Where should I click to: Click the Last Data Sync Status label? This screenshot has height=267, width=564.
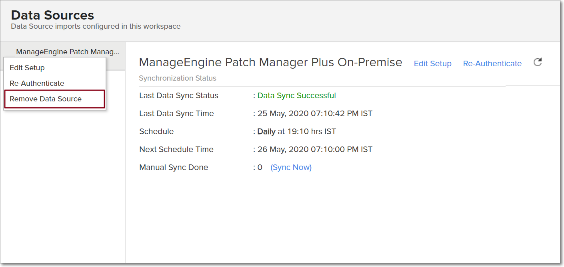point(179,96)
